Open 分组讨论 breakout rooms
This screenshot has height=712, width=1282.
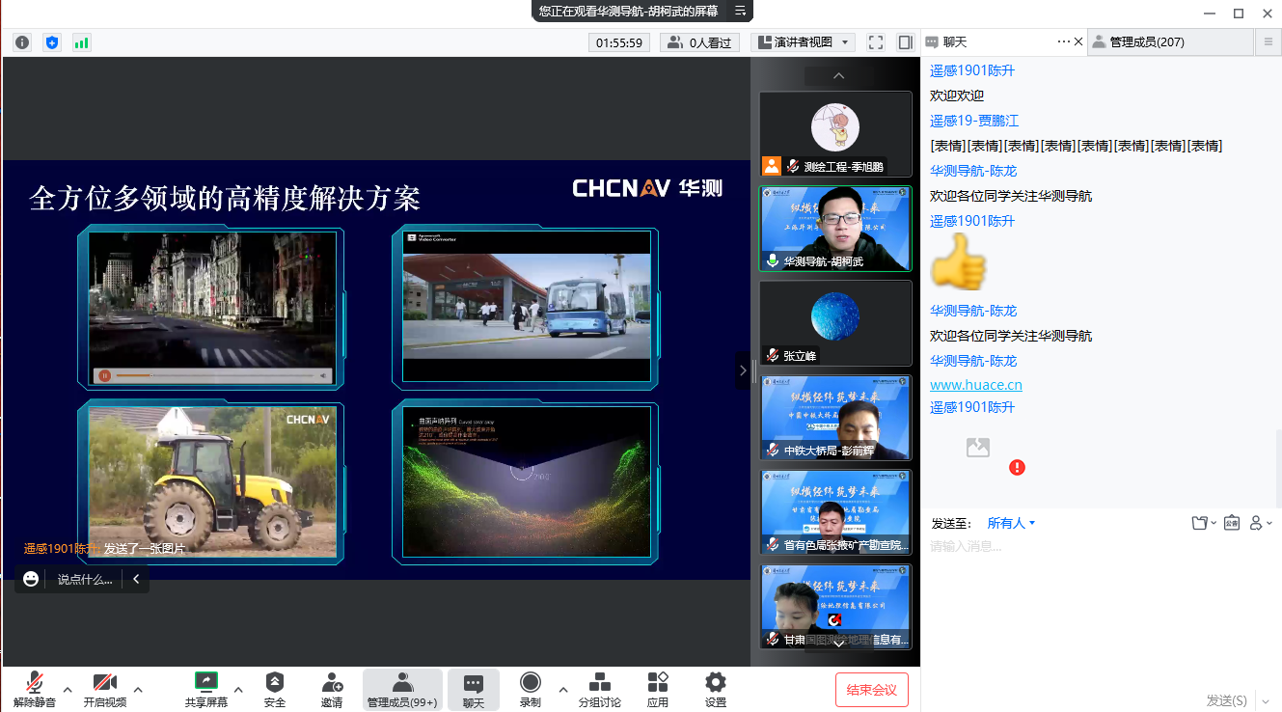(599, 689)
